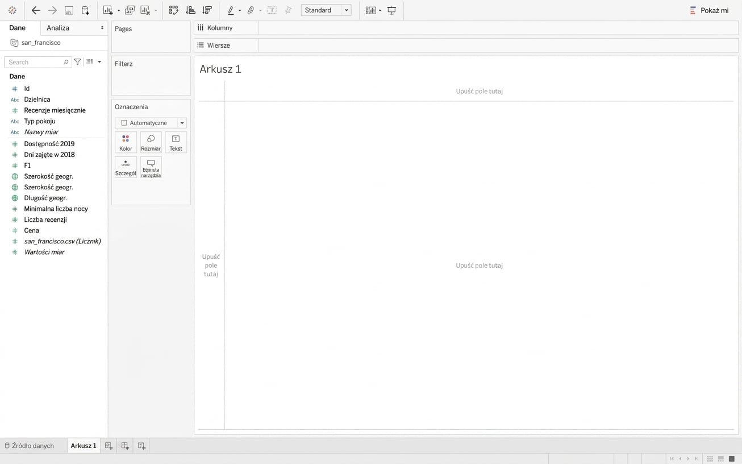Swap rows and columns
This screenshot has width=742, height=464.
(x=174, y=10)
